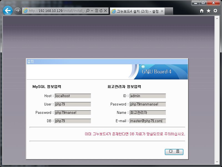Click the MySQL Host field
The image size is (222, 167).
click(x=73, y=96)
